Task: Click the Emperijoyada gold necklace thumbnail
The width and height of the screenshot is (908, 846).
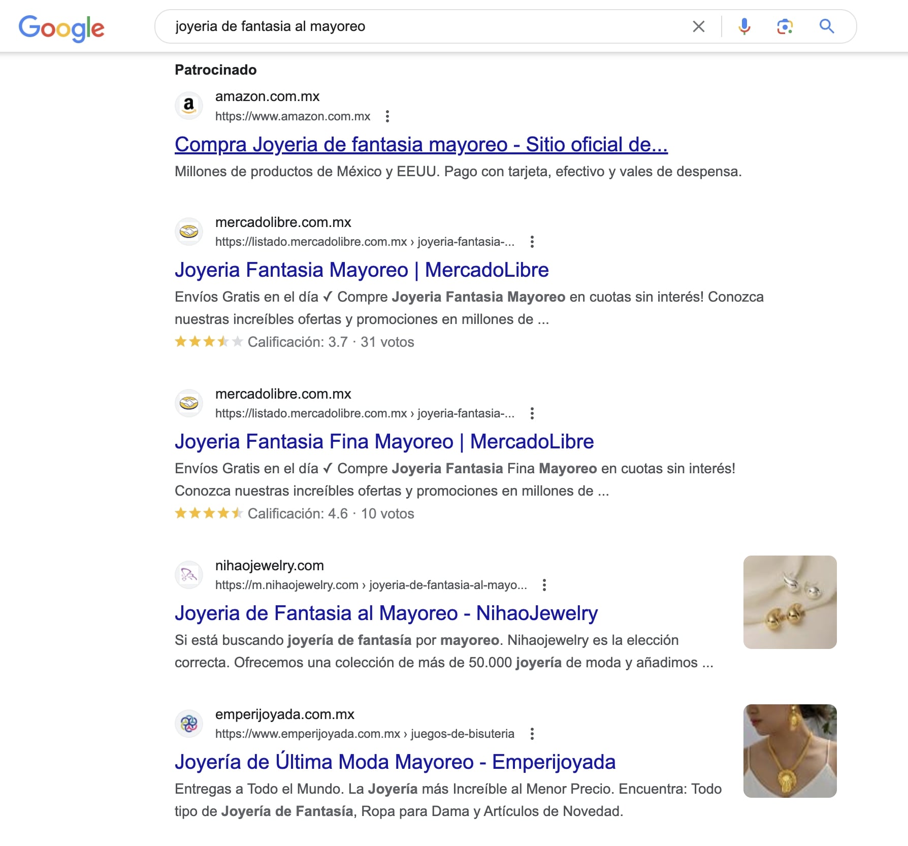Action: coord(790,751)
